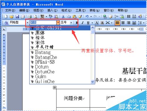Select the DFKai-SB font
147x111 pixels.
60,62
